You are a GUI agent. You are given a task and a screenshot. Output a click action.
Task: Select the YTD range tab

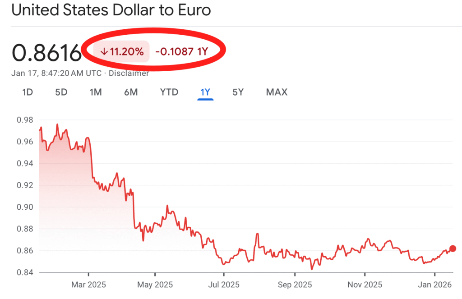pyautogui.click(x=169, y=92)
